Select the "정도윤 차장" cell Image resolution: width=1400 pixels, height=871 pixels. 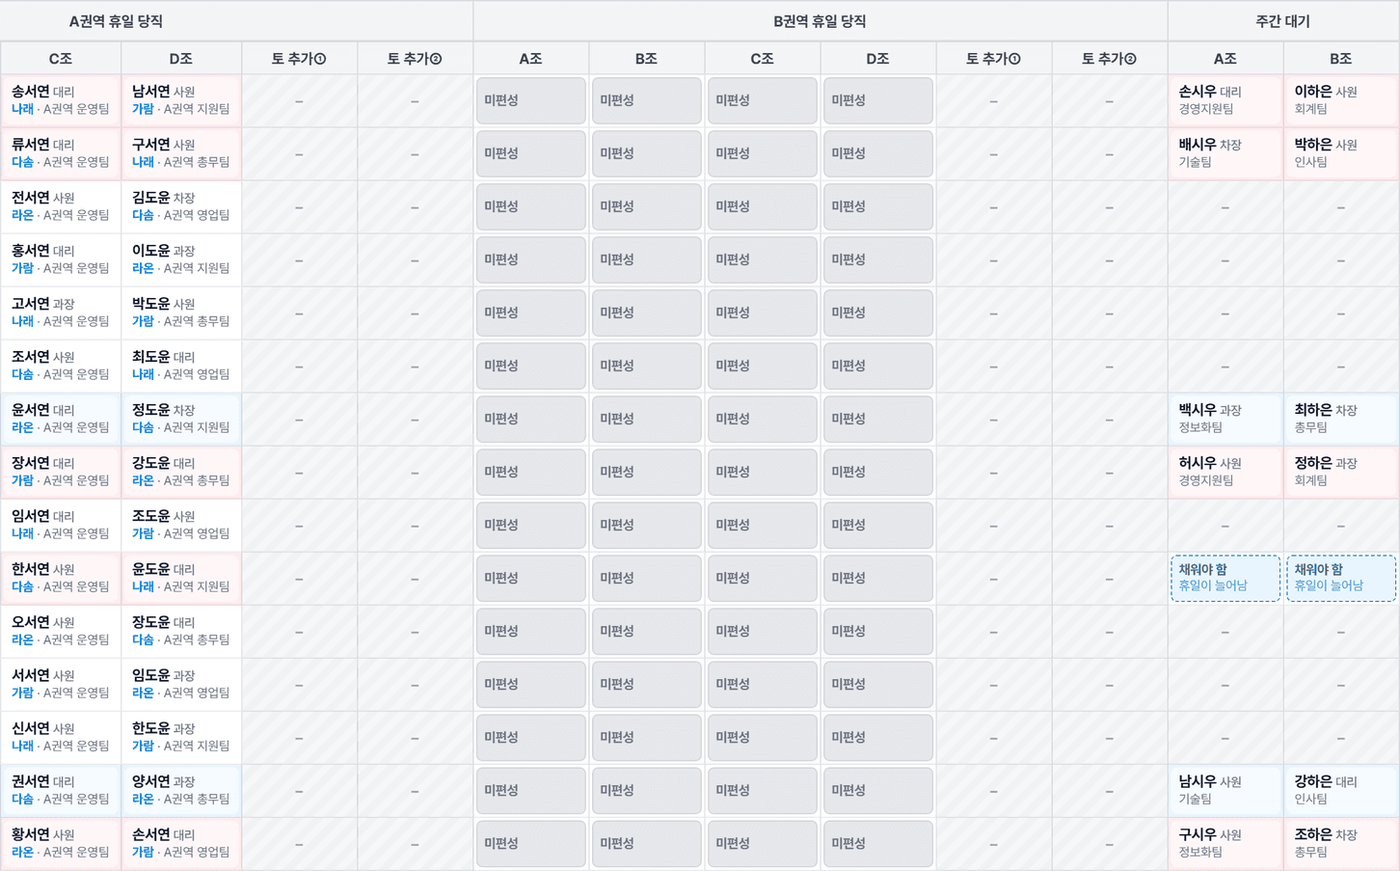(181, 419)
